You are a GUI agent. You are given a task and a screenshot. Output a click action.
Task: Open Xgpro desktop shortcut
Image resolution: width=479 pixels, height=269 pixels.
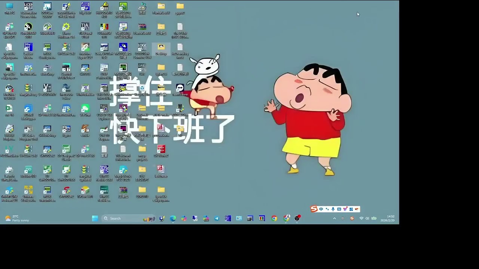[66, 131]
